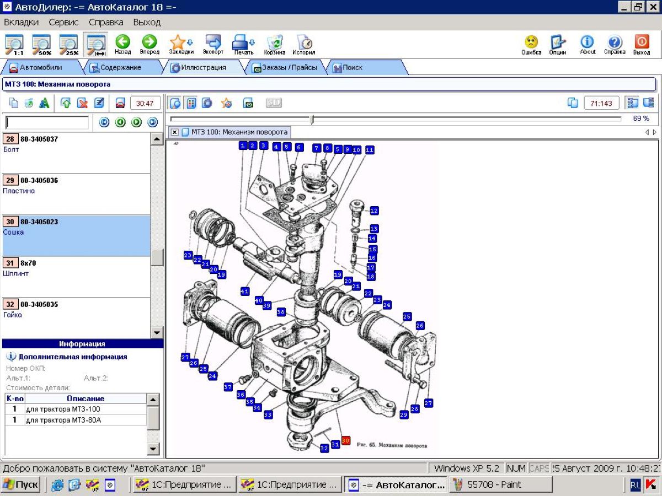662x496 pixels.
Task: Open Закладки bookmarks
Action: click(181, 45)
